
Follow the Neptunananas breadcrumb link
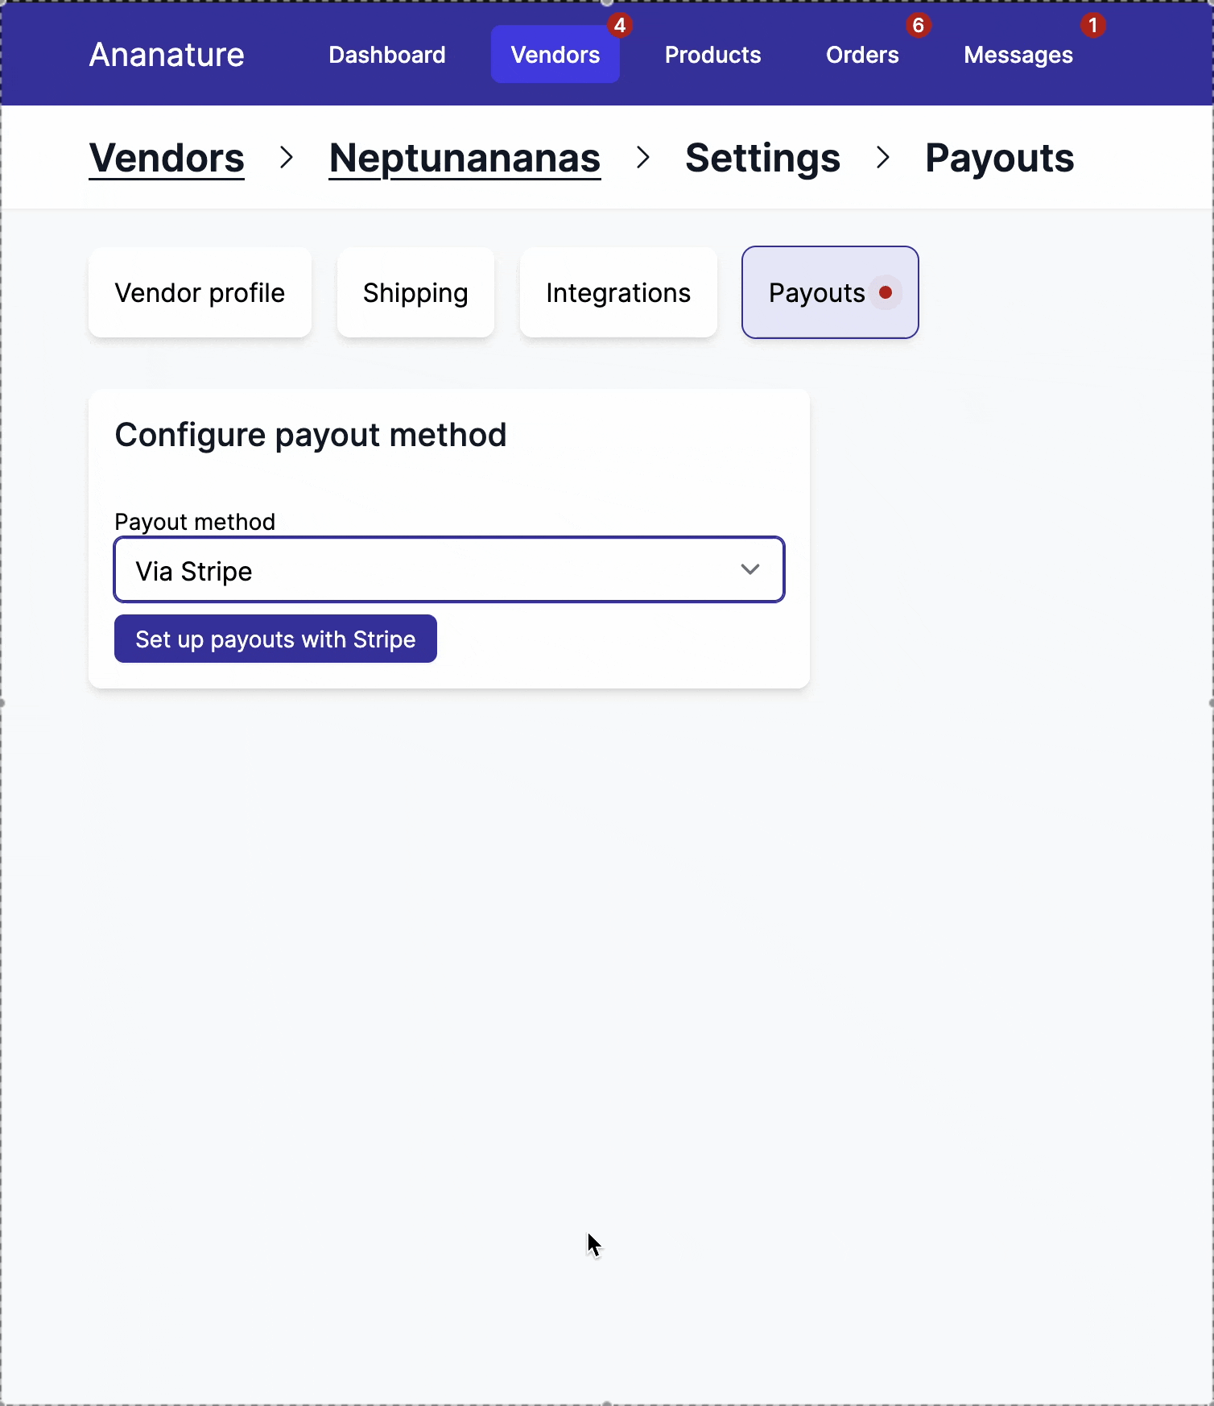click(x=464, y=158)
